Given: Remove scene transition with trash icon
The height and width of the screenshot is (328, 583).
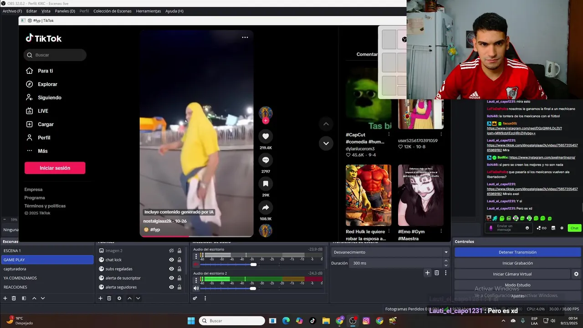Looking at the screenshot, I should (437, 273).
